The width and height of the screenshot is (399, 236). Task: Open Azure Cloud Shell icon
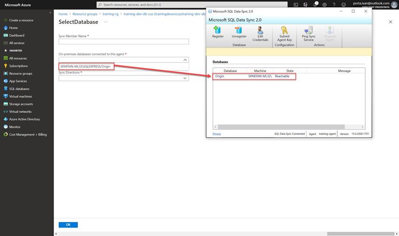(296, 5)
